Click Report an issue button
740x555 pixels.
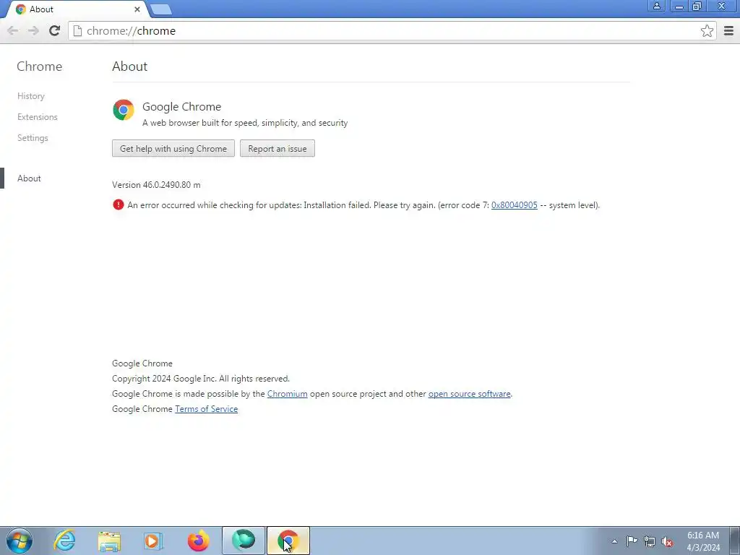click(x=277, y=149)
